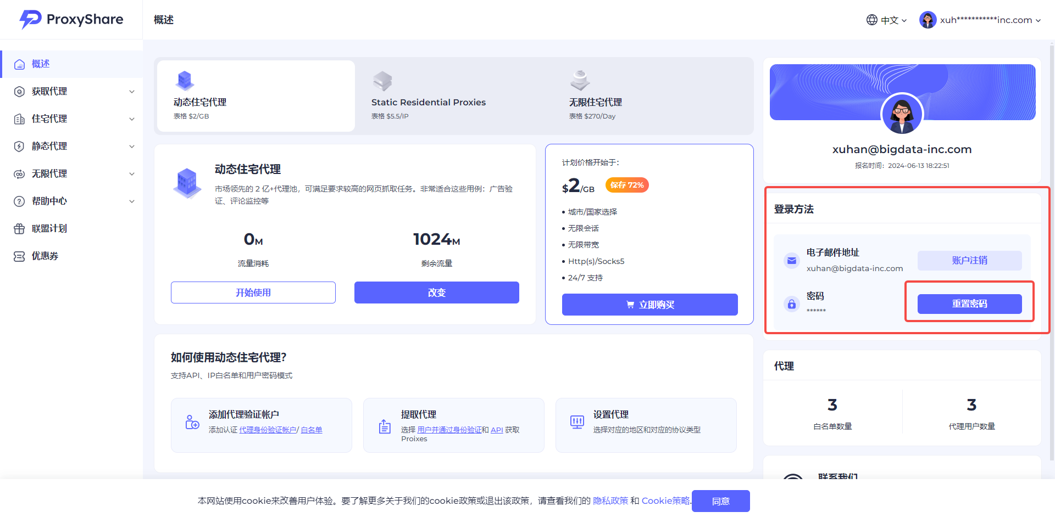Open the account email dropdown menu
The width and height of the screenshot is (1055, 523).
(x=980, y=20)
